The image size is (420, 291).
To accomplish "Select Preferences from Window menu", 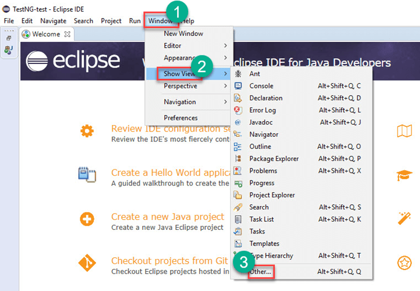I will (x=181, y=118).
